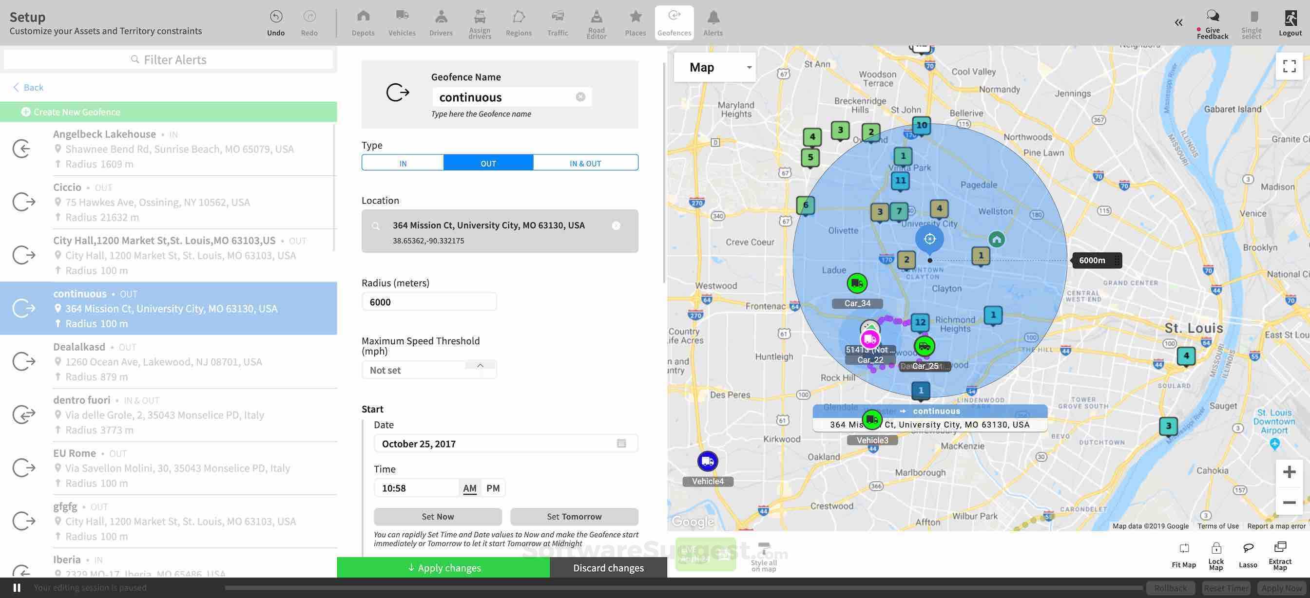
Task: Open the Road Editor tool
Action: (596, 23)
